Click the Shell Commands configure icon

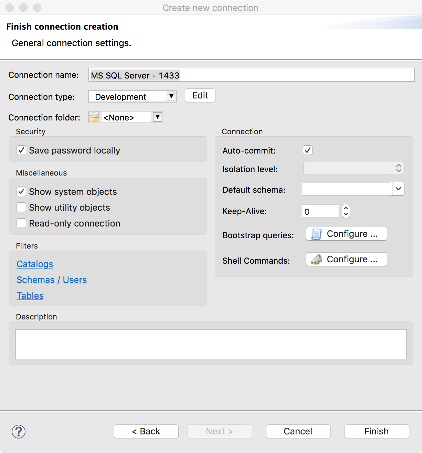(317, 259)
